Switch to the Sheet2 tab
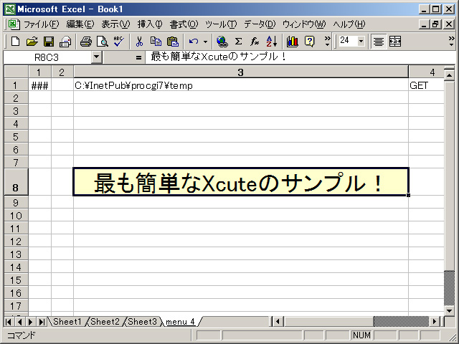 (x=105, y=322)
